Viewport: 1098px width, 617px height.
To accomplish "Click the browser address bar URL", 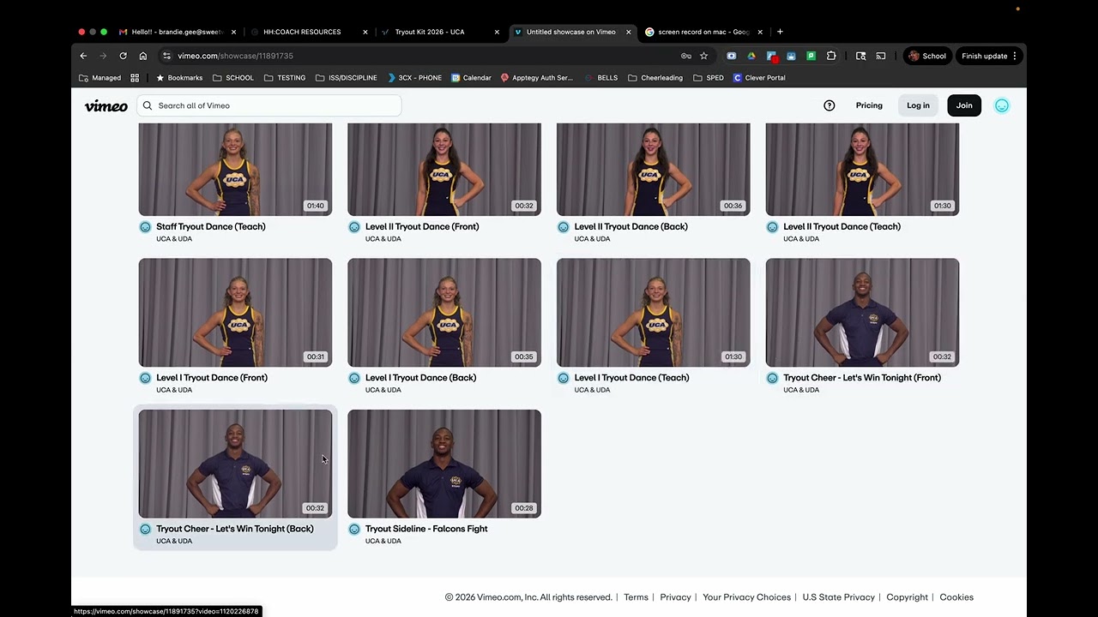I will point(235,56).
